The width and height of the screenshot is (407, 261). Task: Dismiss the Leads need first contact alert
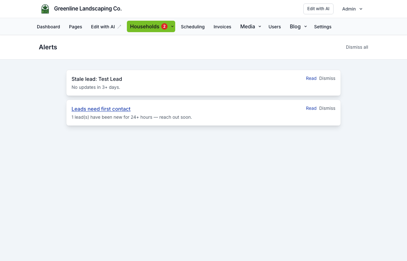click(x=327, y=108)
